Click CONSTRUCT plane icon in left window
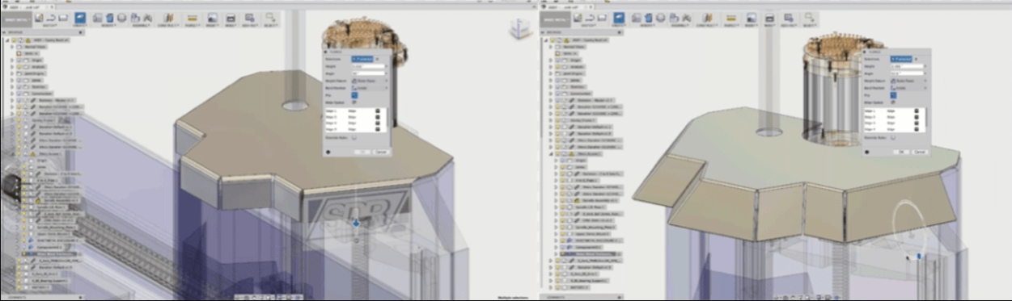Screen dimensions: 1012x301 point(168,18)
